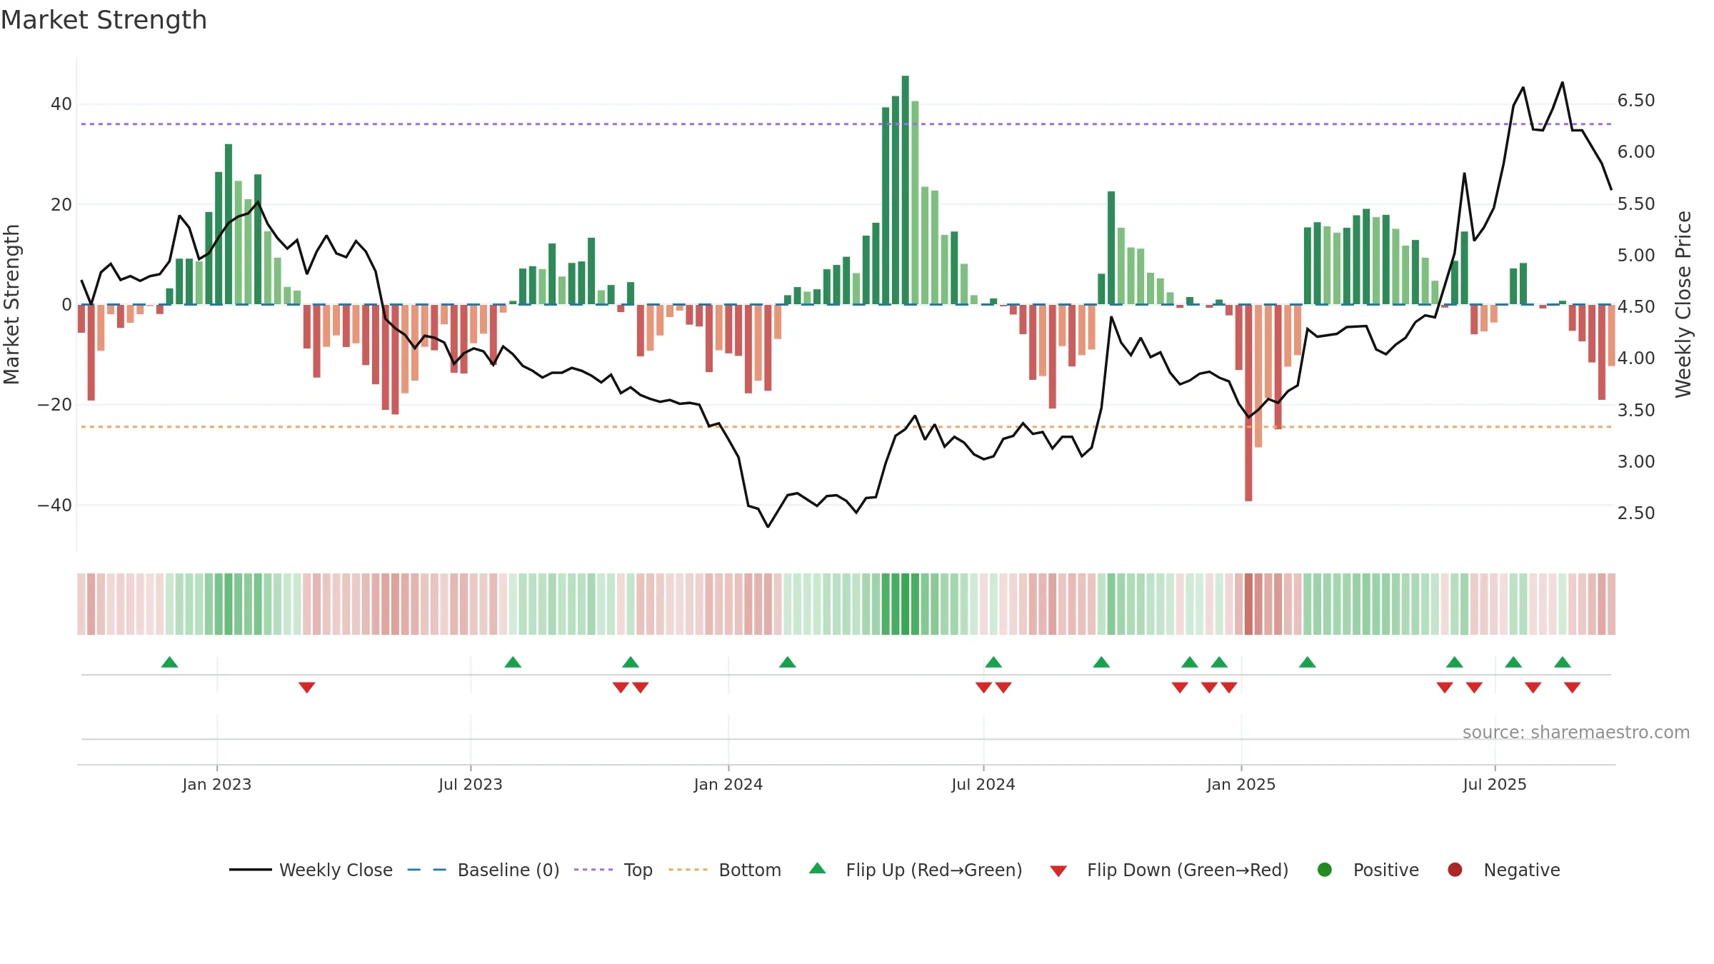Click the darkest green heatmap cell in the strip
The width and height of the screenshot is (1714, 964).
[x=906, y=604]
